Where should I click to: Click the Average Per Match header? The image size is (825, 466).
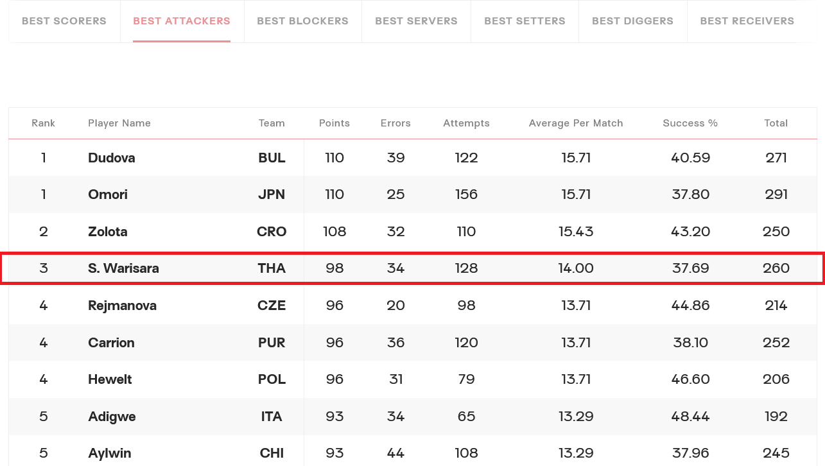coord(576,123)
